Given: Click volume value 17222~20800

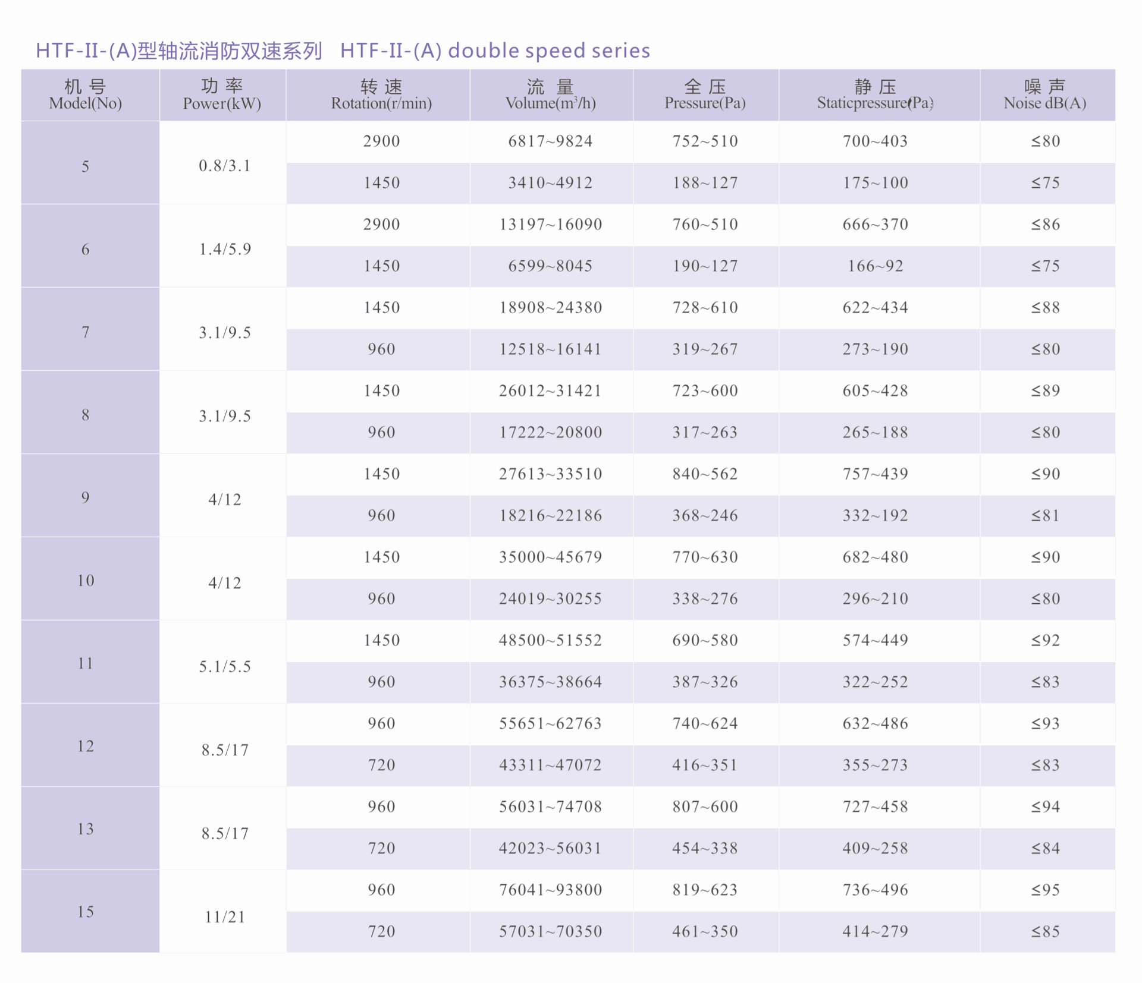Looking at the screenshot, I should tap(550, 433).
